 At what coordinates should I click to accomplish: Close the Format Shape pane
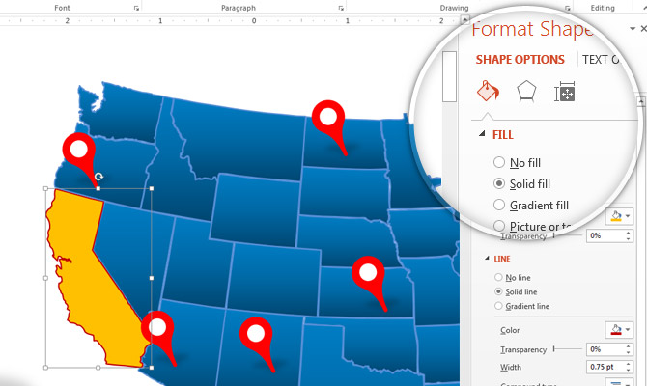tap(643, 28)
